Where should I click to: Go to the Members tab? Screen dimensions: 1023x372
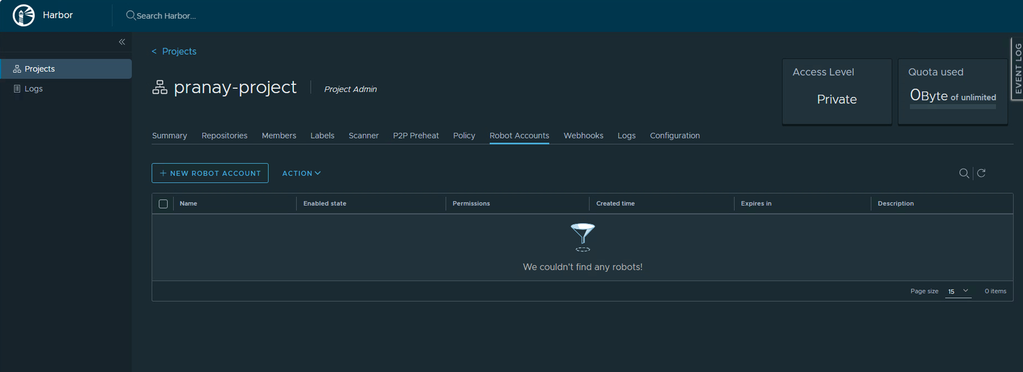(279, 136)
